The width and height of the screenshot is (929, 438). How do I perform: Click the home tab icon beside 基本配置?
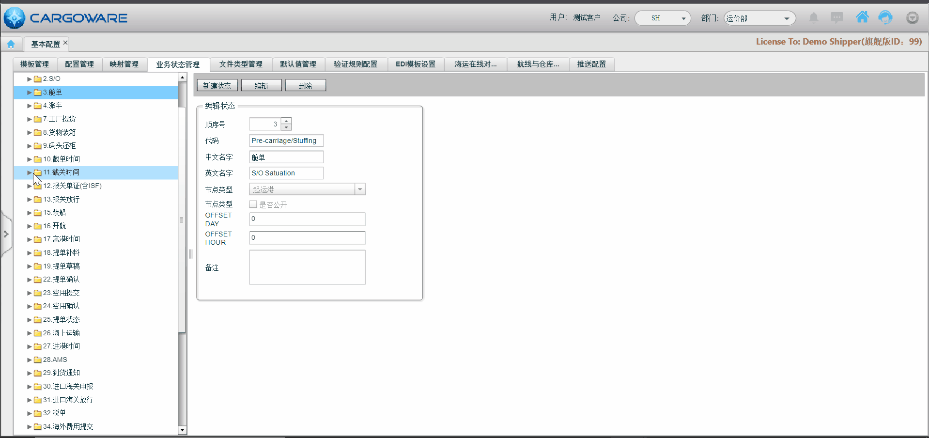click(11, 44)
